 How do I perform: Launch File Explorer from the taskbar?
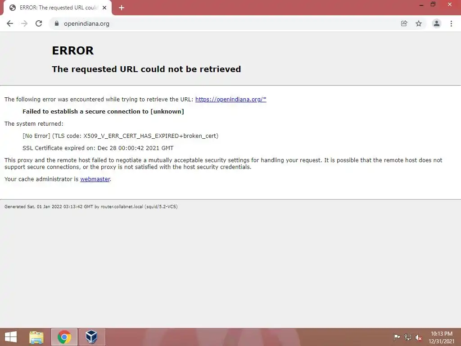point(36,337)
